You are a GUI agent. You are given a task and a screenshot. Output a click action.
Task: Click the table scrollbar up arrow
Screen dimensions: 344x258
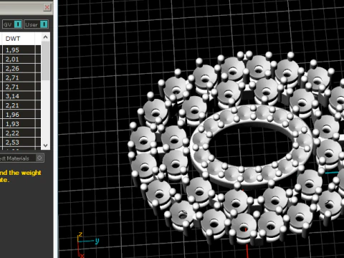[45, 37]
